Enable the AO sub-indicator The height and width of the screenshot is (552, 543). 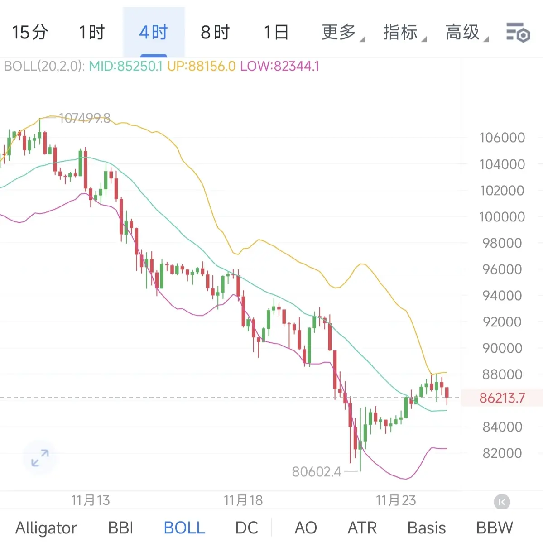click(x=306, y=528)
